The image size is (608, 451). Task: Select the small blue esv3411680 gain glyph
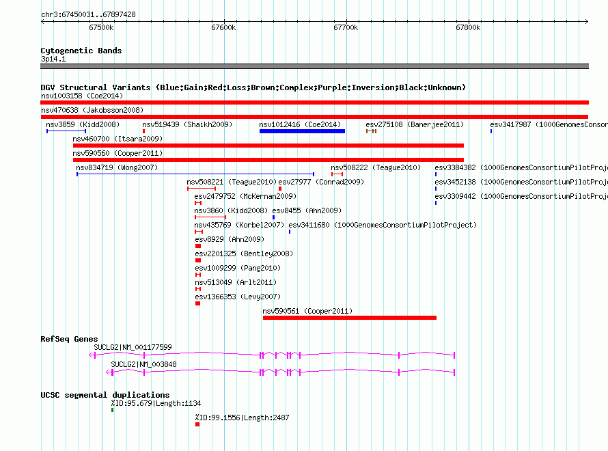pyautogui.click(x=290, y=232)
